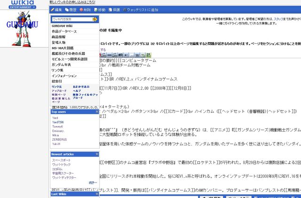Click the 移動 (Move) action

[x=100, y=10]
